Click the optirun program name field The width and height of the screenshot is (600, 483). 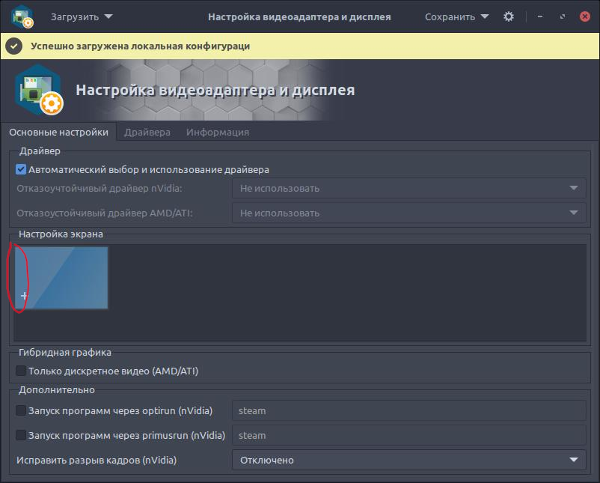click(x=408, y=410)
